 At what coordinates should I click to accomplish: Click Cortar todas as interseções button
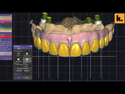(x=23, y=68)
